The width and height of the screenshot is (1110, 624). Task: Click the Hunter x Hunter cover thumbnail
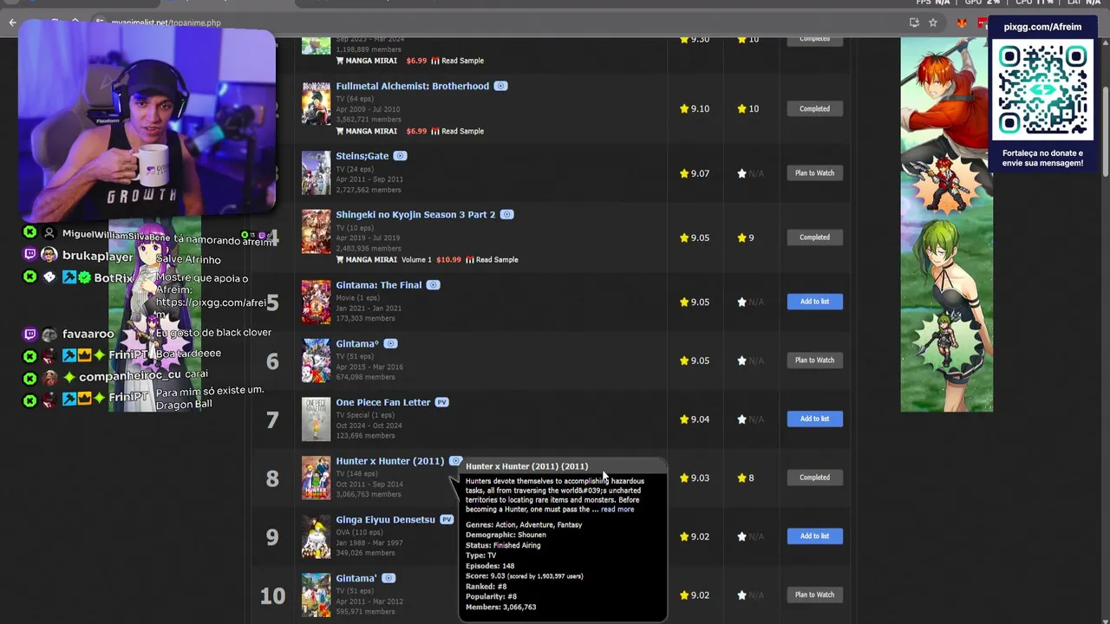click(x=316, y=478)
